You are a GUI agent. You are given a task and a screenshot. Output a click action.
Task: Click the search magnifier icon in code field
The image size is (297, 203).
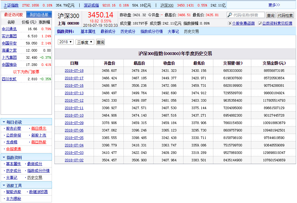pos(230,15)
